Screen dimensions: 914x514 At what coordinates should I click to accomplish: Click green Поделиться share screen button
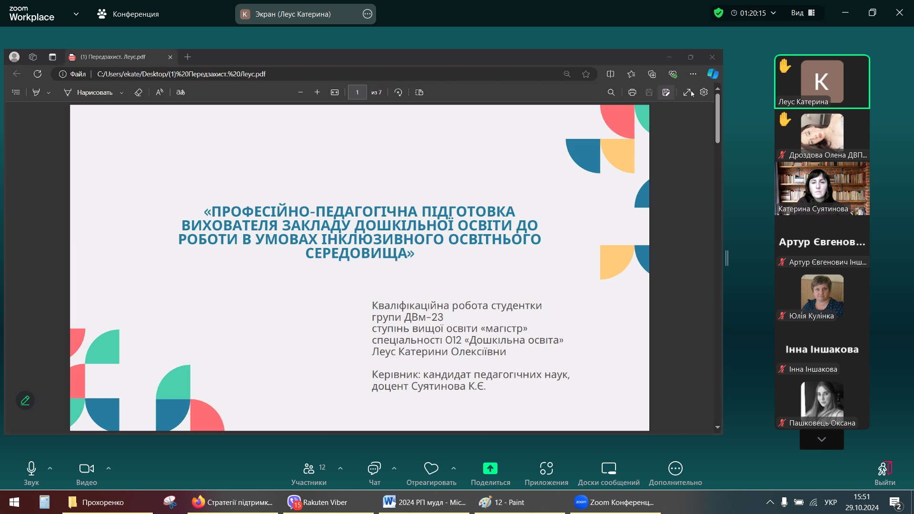pos(490,473)
